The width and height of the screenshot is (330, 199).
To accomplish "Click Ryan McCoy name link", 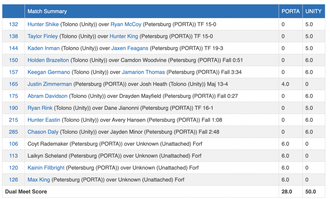I will tap(126, 24).
